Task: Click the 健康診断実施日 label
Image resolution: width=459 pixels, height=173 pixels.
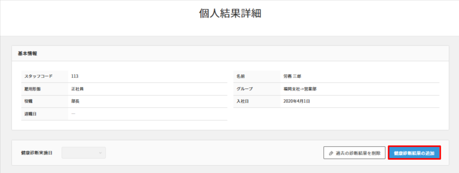Action: click(37, 153)
